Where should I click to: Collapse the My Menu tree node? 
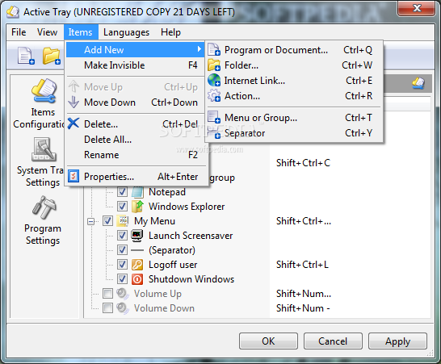point(90,221)
